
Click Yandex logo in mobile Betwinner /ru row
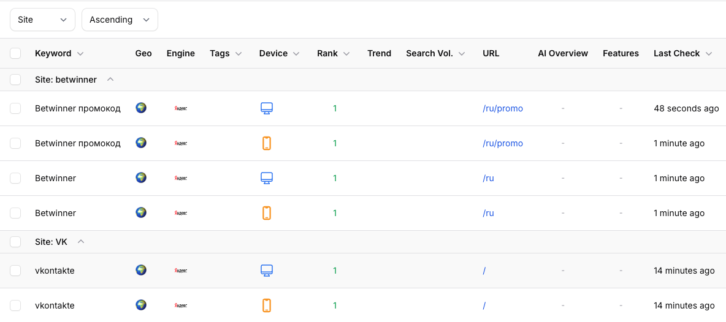pos(180,213)
